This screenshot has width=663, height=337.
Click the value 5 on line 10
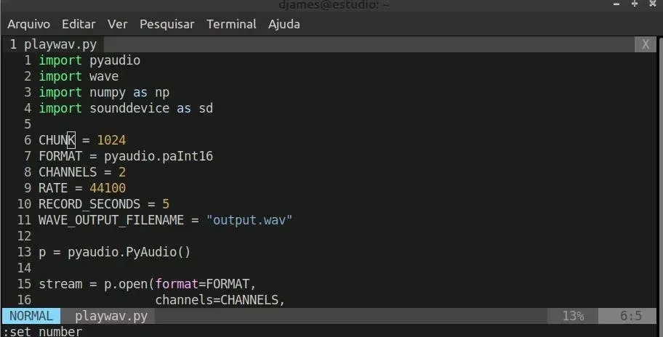166,204
